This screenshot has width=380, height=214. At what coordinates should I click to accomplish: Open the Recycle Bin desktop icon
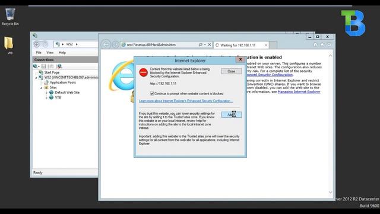pos(10,16)
